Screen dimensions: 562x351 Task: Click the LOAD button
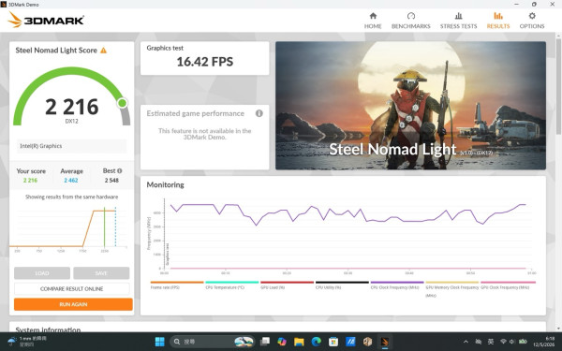[x=42, y=273]
